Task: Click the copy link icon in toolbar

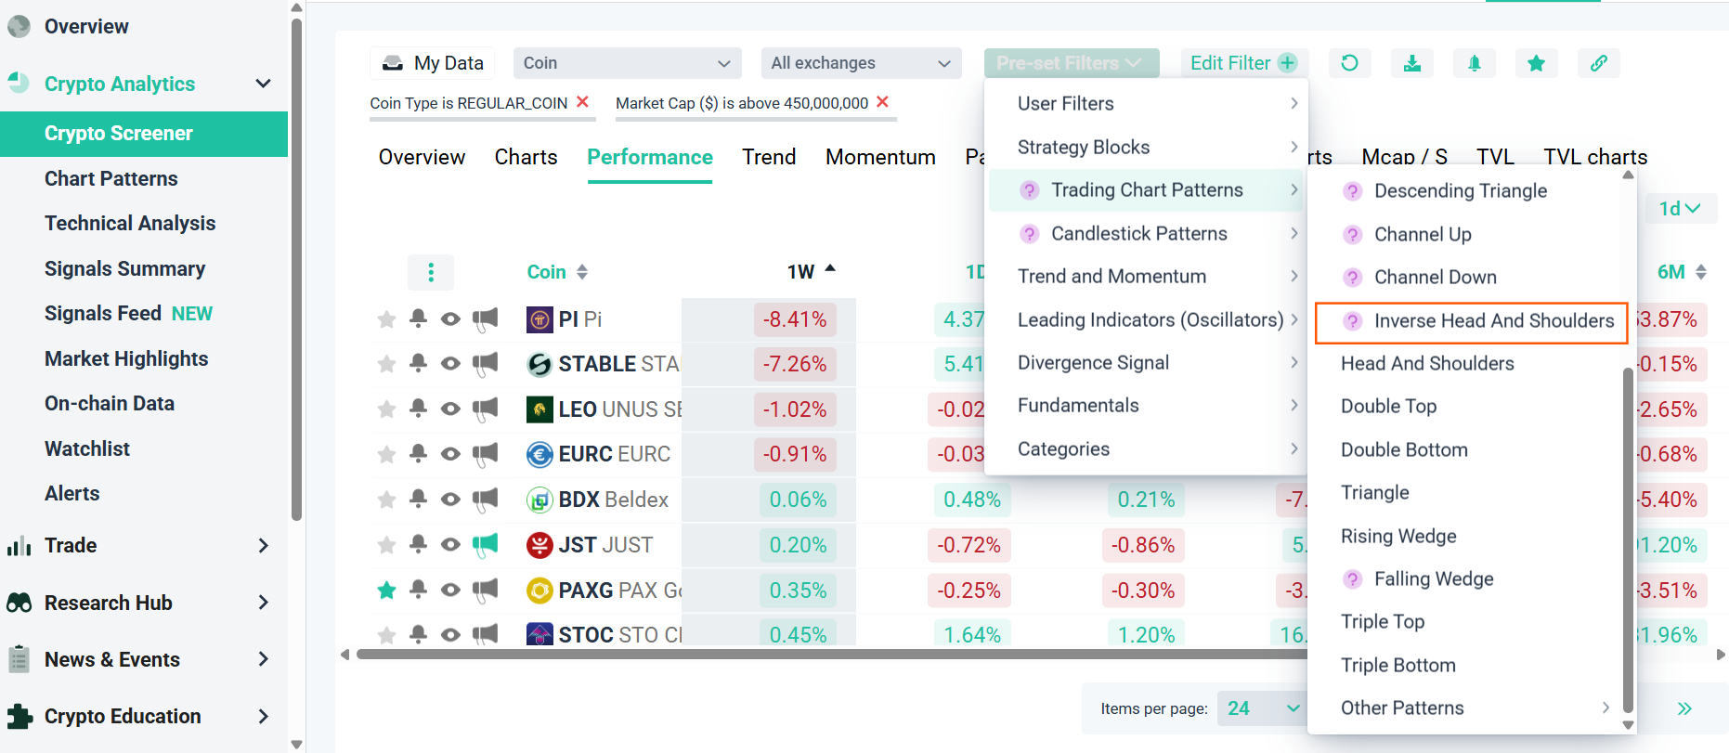Action: 1598,63
